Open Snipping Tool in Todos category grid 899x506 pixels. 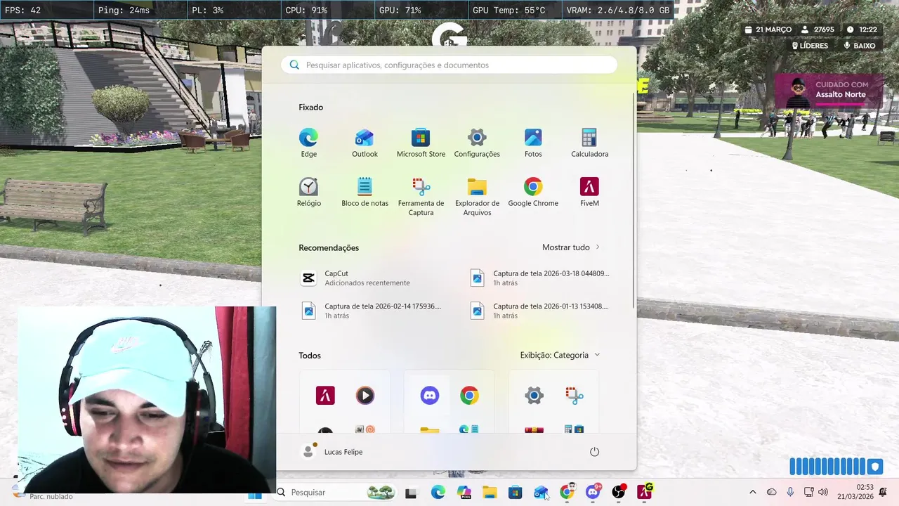click(574, 396)
